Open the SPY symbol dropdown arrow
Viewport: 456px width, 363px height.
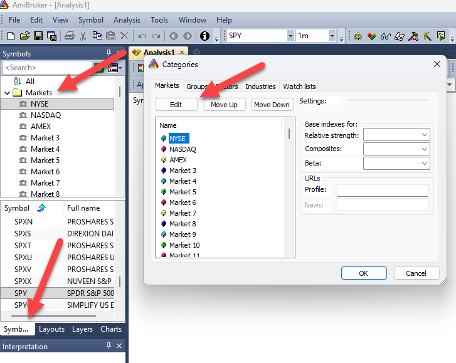(x=290, y=36)
